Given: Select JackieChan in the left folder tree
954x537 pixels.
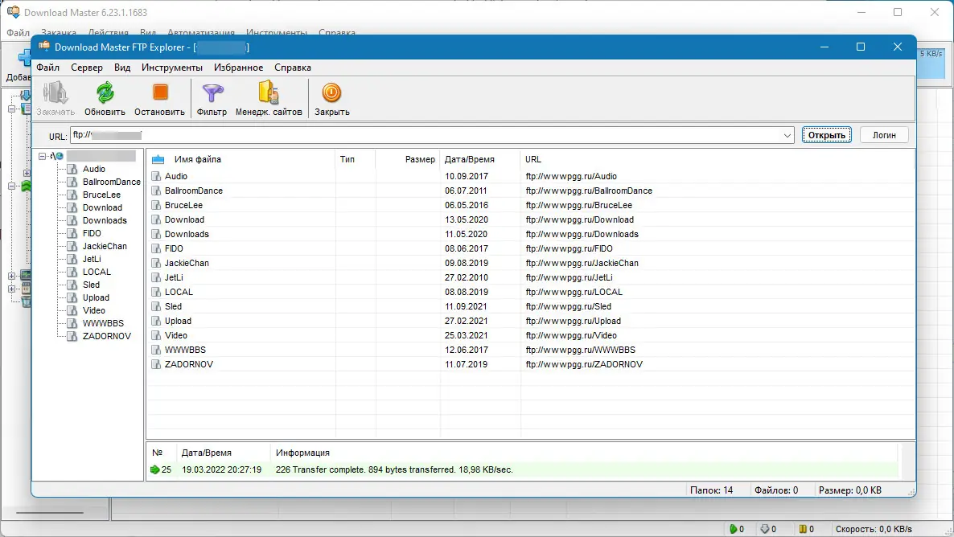Looking at the screenshot, I should click(105, 246).
